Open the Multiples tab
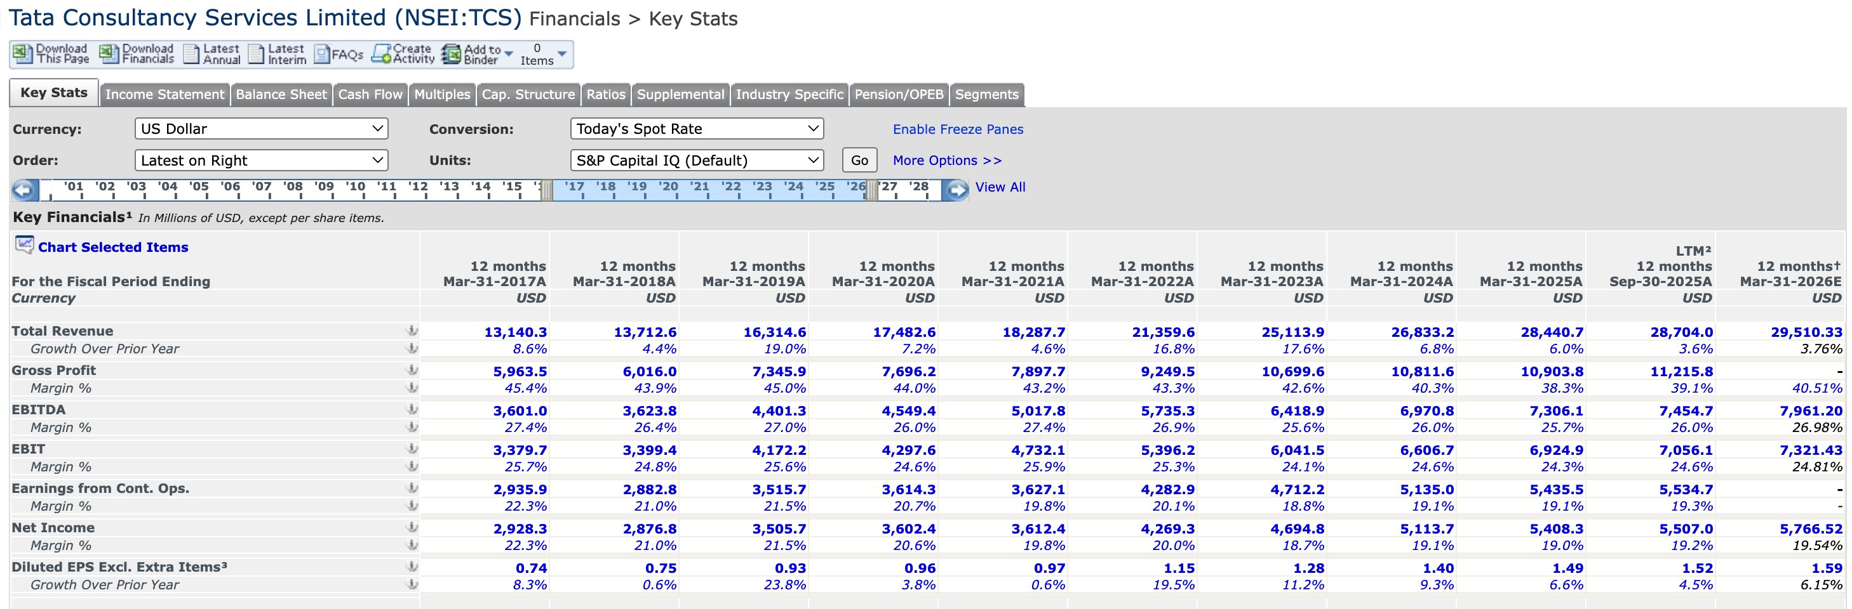The width and height of the screenshot is (1852, 609). 442,94
